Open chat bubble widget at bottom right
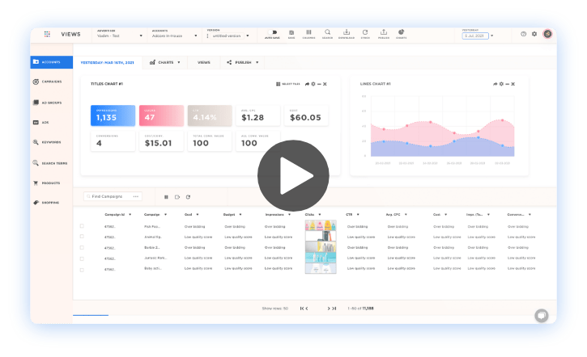The width and height of the screenshot is (587, 357). click(x=542, y=315)
